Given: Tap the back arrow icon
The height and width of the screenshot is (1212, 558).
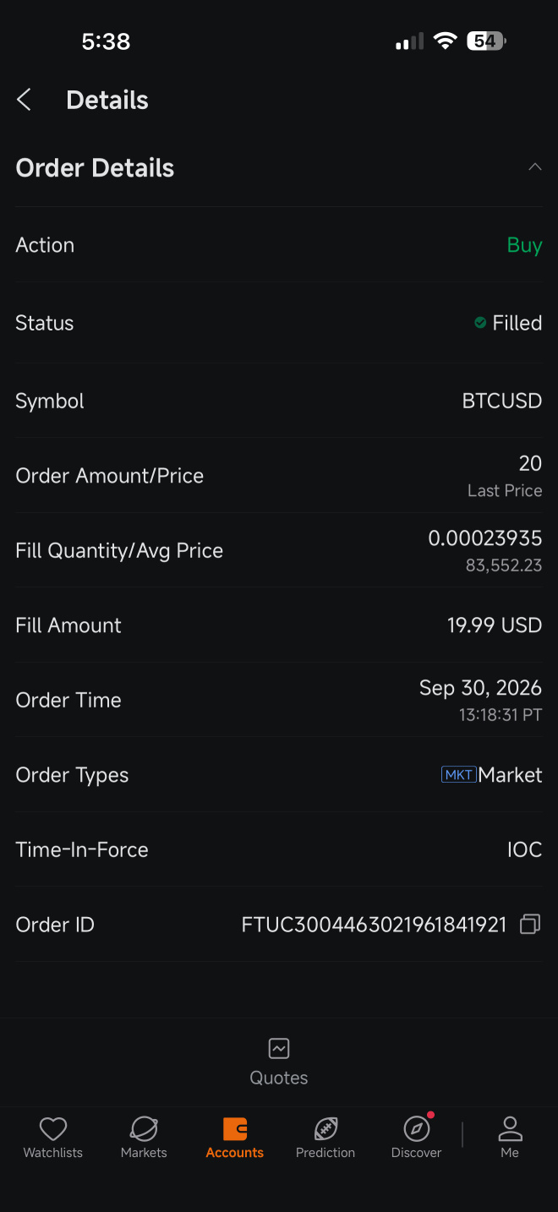Looking at the screenshot, I should [24, 100].
